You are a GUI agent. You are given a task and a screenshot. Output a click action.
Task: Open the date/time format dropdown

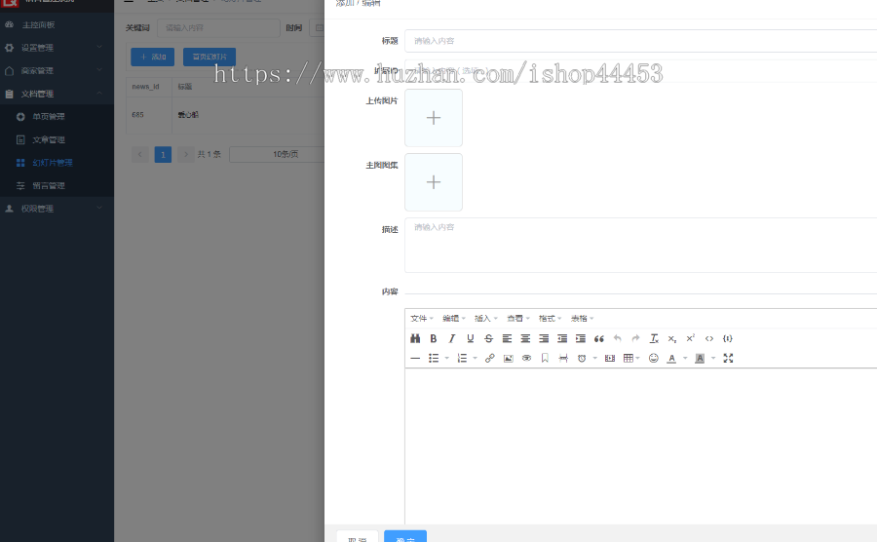595,359
